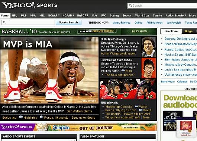Image resolution: width=197 pixels, height=141 pixels.
Task: Open headline Sources: Del Negro out
Action: pos(181,39)
